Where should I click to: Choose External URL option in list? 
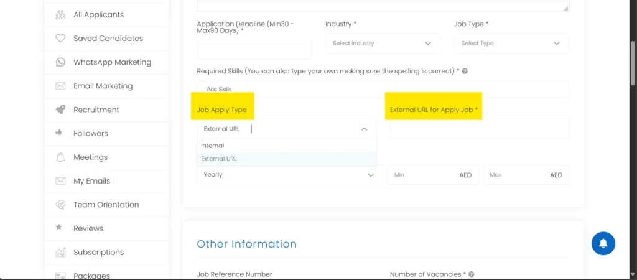[x=286, y=159]
